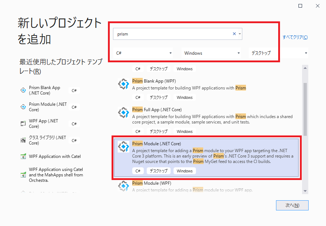This screenshot has width=326, height=226.
Task: Click デスクトップ tag under Prism Full App
Action: [x=159, y=131]
